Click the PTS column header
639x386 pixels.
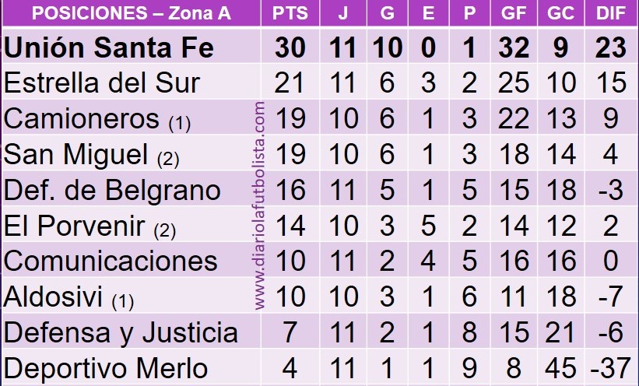(x=290, y=13)
